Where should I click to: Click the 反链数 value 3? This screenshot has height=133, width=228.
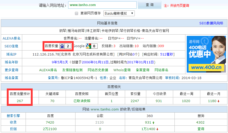(x=114, y=46)
